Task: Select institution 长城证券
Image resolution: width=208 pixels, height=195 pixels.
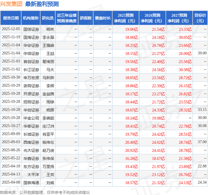Action: (x=31, y=134)
